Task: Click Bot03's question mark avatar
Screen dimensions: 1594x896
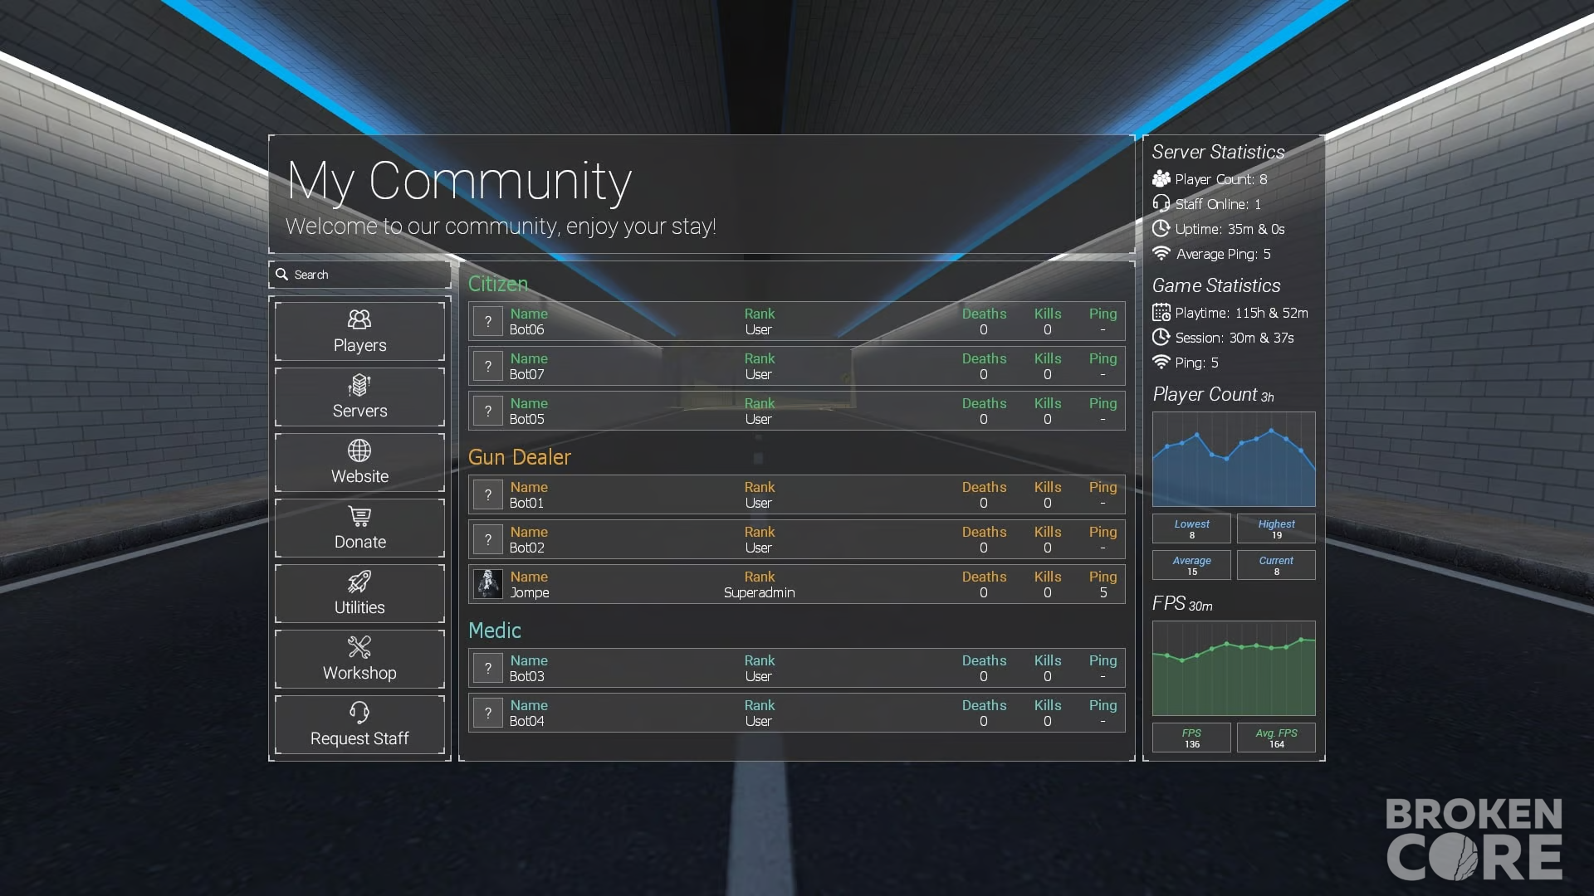Action: pos(488,668)
